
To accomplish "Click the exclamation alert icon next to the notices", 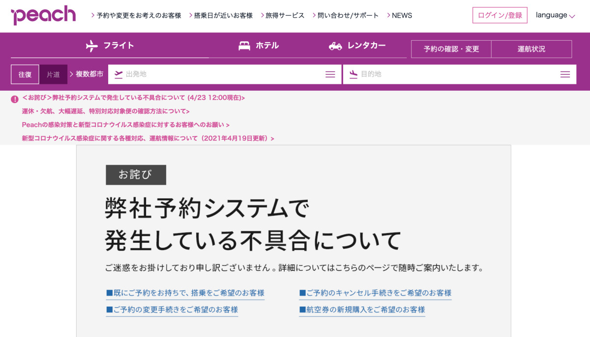I will [14, 98].
